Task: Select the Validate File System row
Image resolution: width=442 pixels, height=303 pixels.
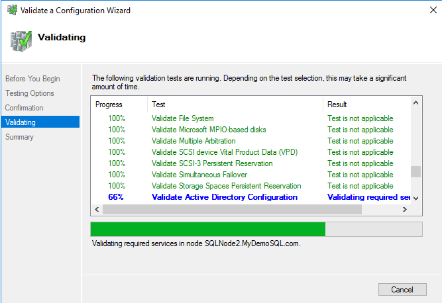Action: point(182,118)
